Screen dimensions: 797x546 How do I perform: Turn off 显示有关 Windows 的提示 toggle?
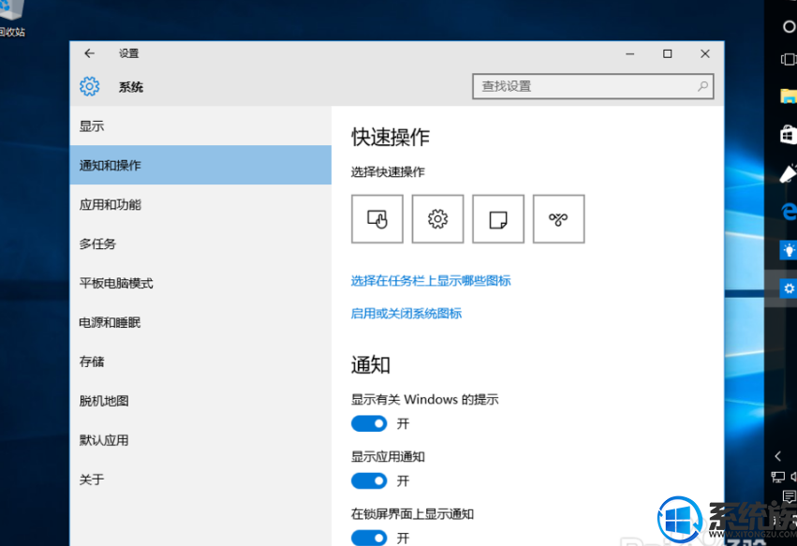[x=369, y=423]
